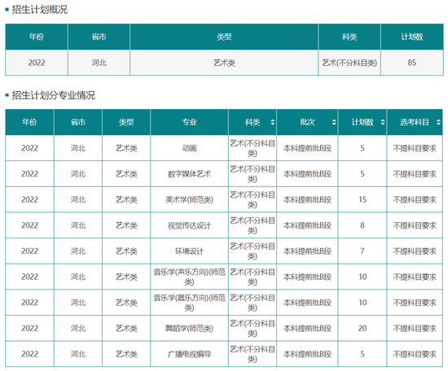Click the 河北 cell in overview table
This screenshot has width=448, height=371.
click(99, 63)
